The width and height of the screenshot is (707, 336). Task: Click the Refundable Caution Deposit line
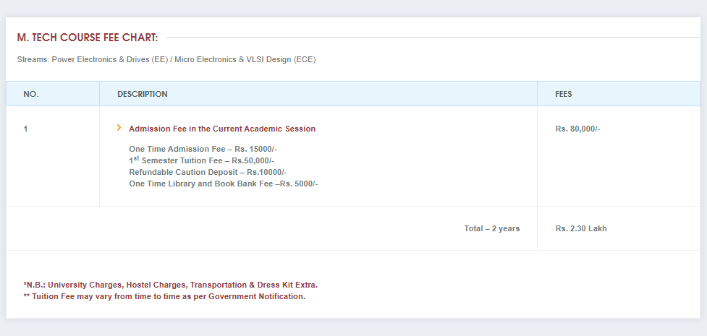pos(208,172)
